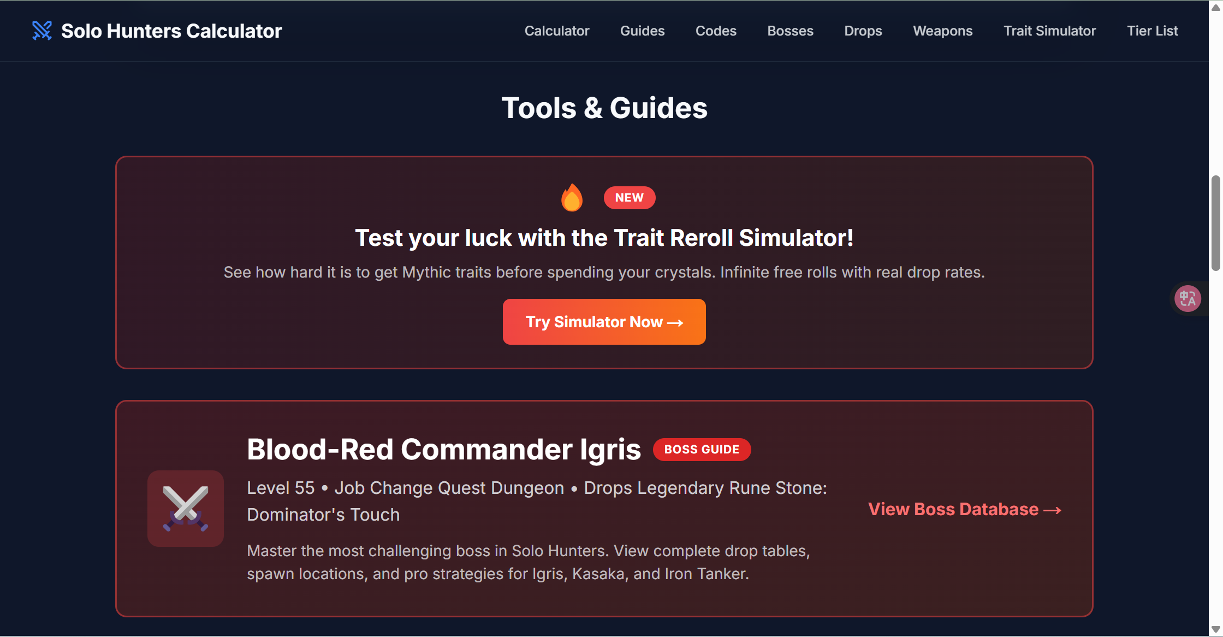1223x637 pixels.
Task: Click the scrollbar up arrow
Action: [x=1216, y=7]
